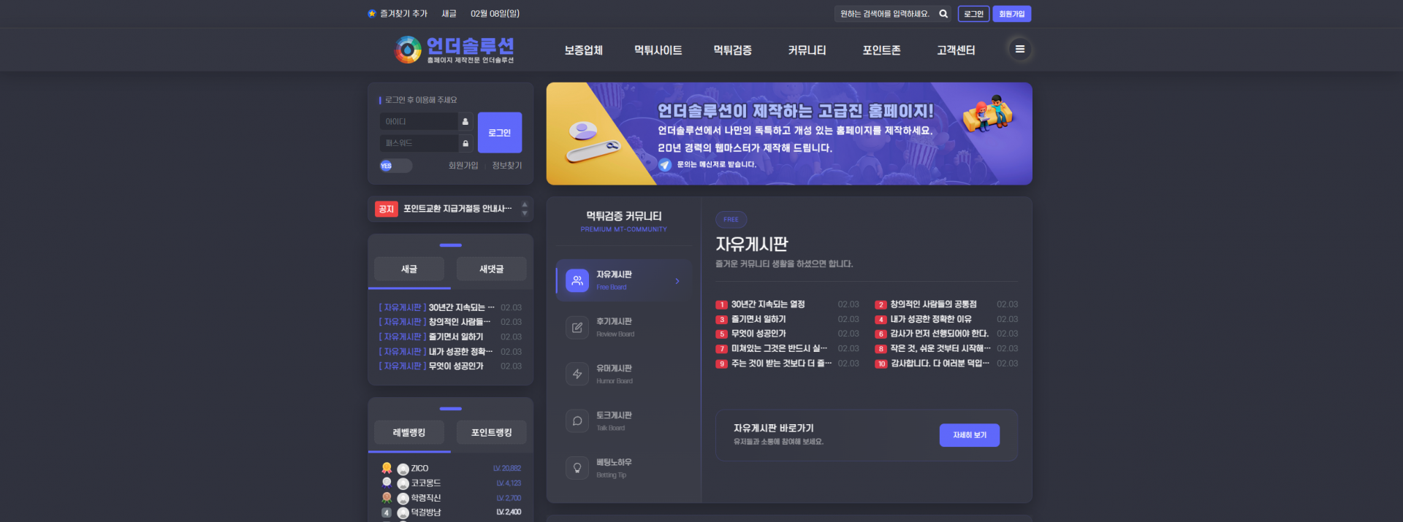Focus the 아이디 input field
The image size is (1403, 522).
click(419, 122)
